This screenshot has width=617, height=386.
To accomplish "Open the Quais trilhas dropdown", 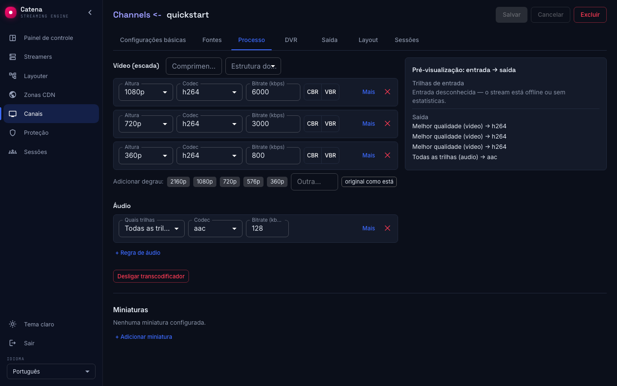I will (152, 228).
